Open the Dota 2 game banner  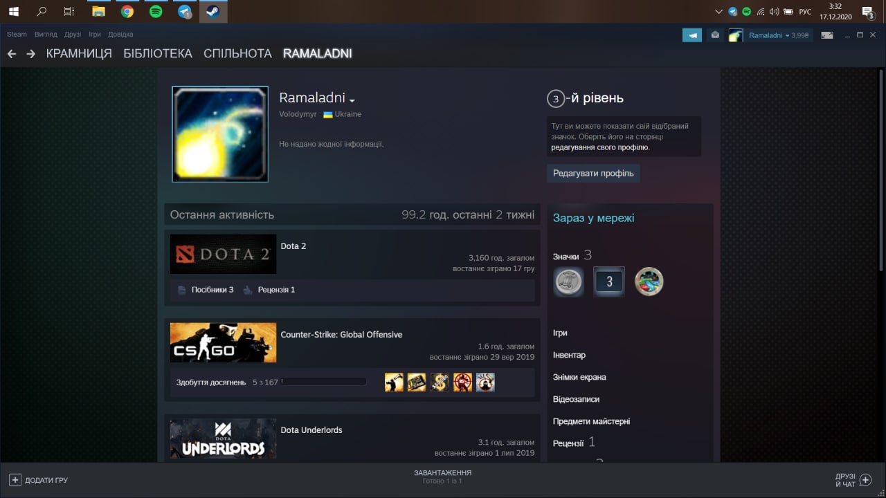[x=223, y=254]
